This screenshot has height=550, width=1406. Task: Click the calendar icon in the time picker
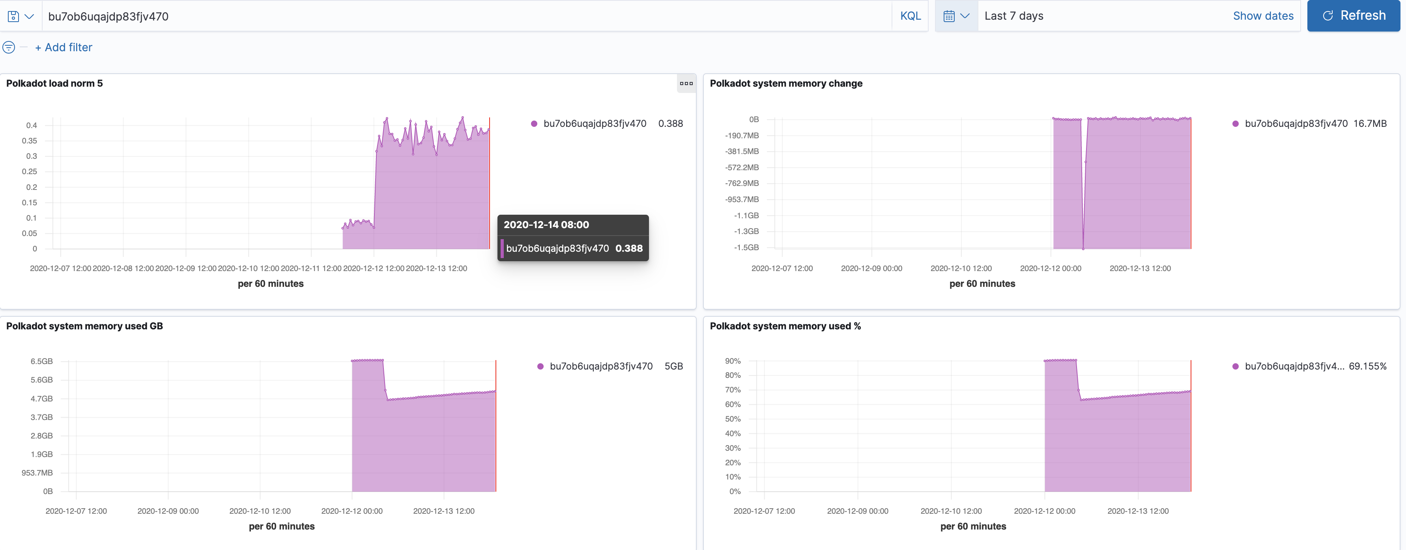tap(950, 15)
